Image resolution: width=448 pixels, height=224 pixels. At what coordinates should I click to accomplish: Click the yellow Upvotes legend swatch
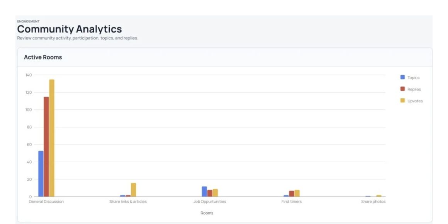402,100
